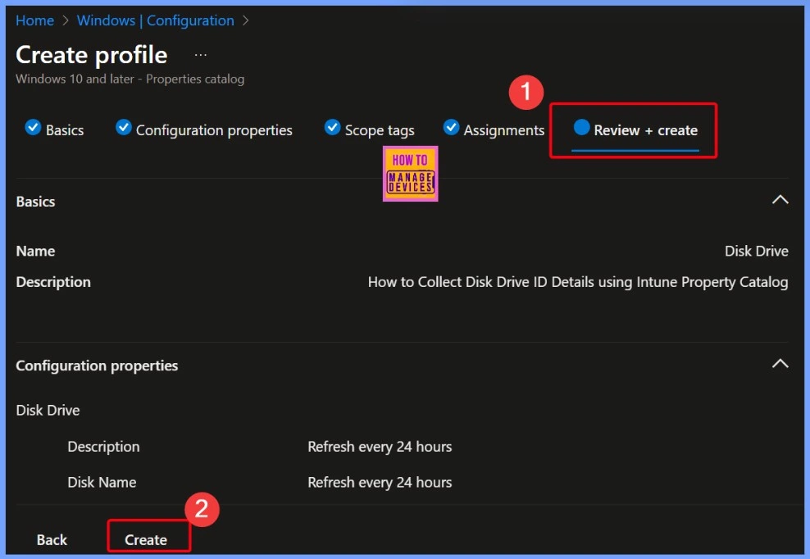810x559 pixels.
Task: Click the Disk Name property row label
Action: click(x=102, y=482)
